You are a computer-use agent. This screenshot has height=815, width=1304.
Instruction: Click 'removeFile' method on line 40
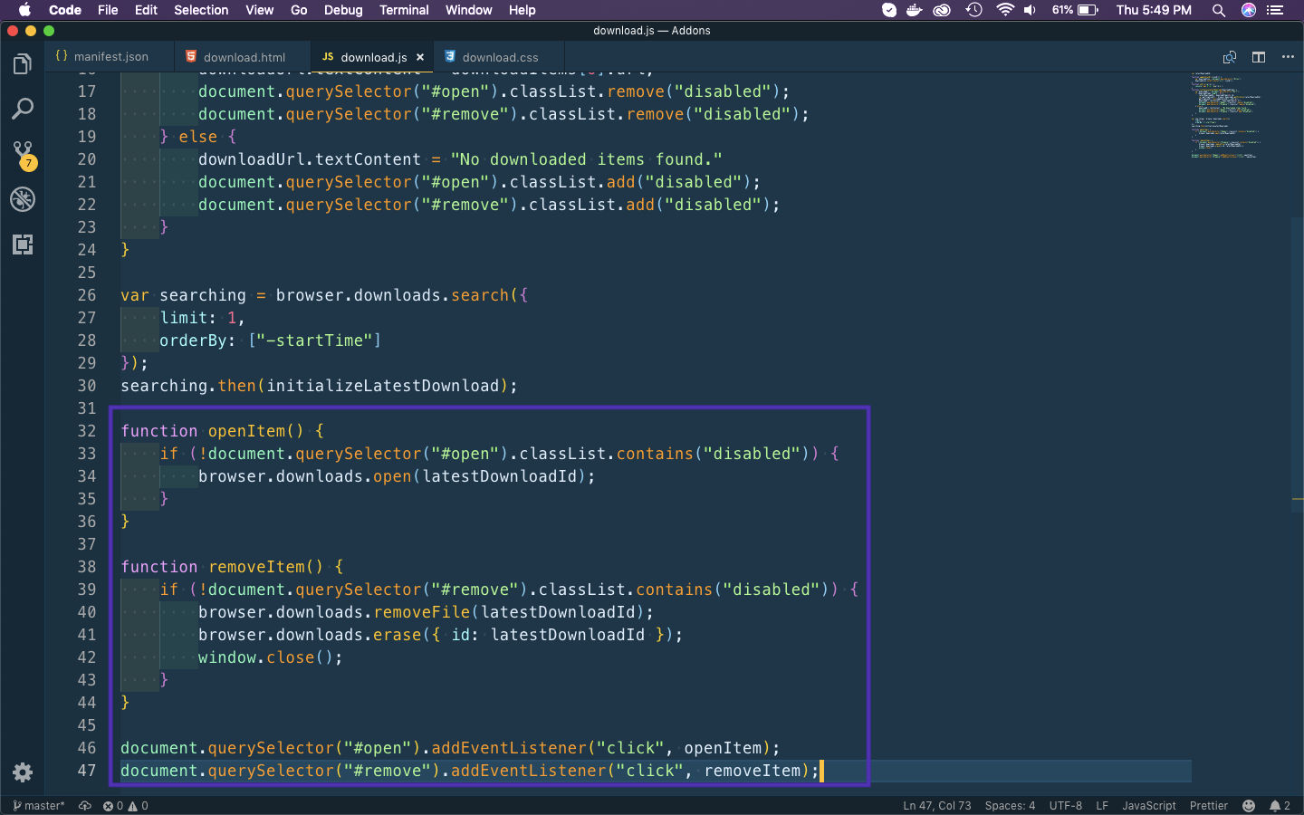422,612
